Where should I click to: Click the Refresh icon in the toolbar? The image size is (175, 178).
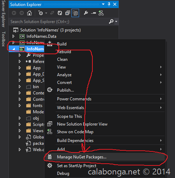click(60, 13)
